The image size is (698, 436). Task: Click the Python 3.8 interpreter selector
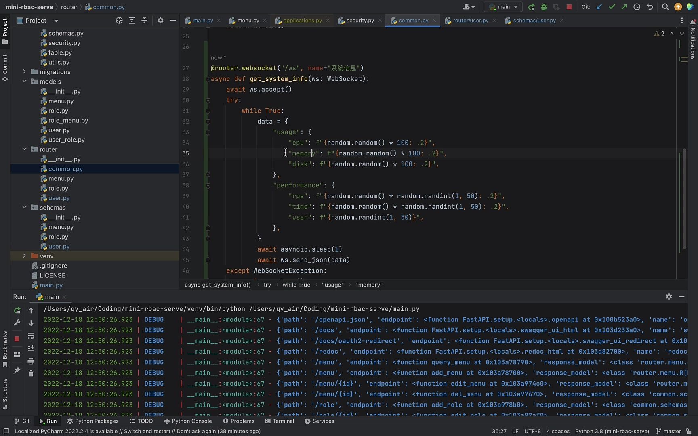(612, 431)
